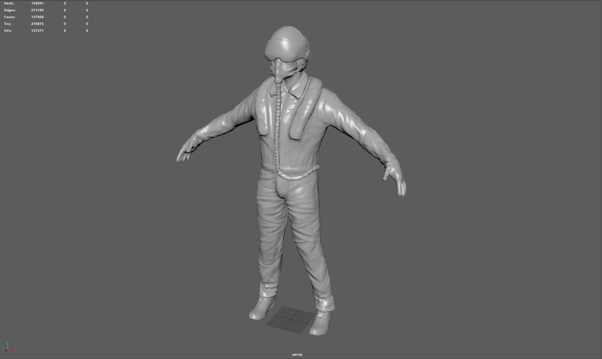Click the vertex count value 135691
Viewport: 602px width, 359px height.
(37, 3)
